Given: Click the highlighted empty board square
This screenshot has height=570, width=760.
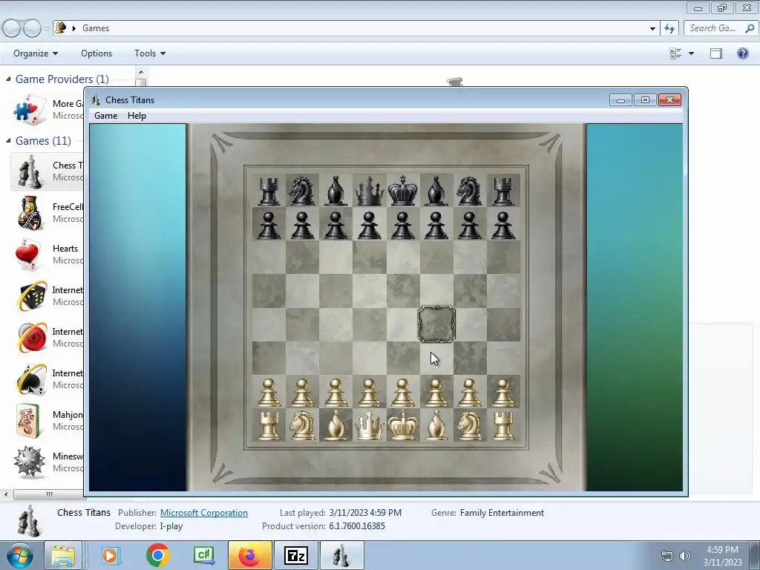Looking at the screenshot, I should [x=436, y=324].
